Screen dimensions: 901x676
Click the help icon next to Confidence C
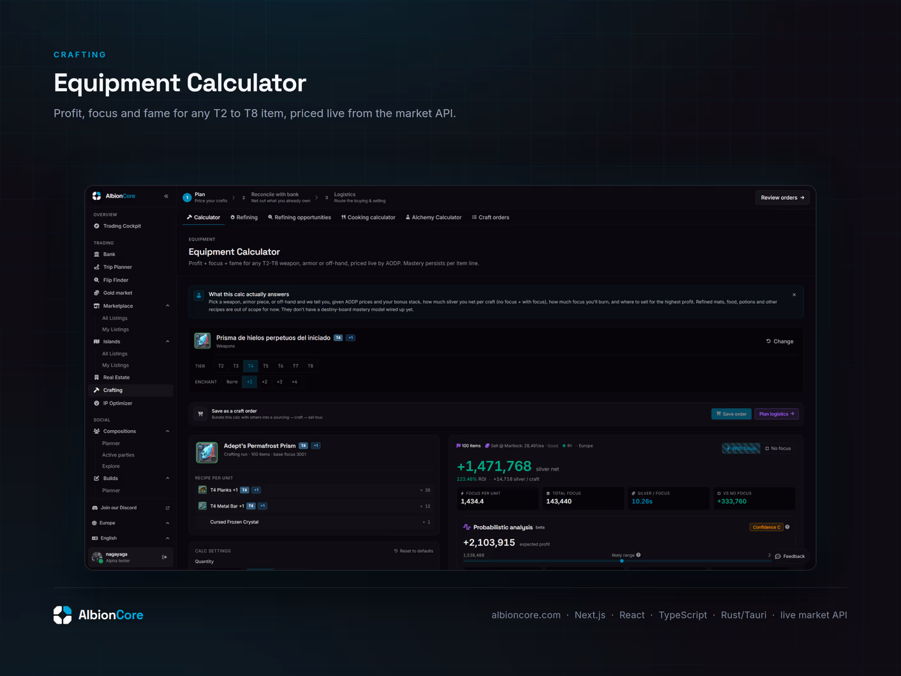pyautogui.click(x=787, y=527)
